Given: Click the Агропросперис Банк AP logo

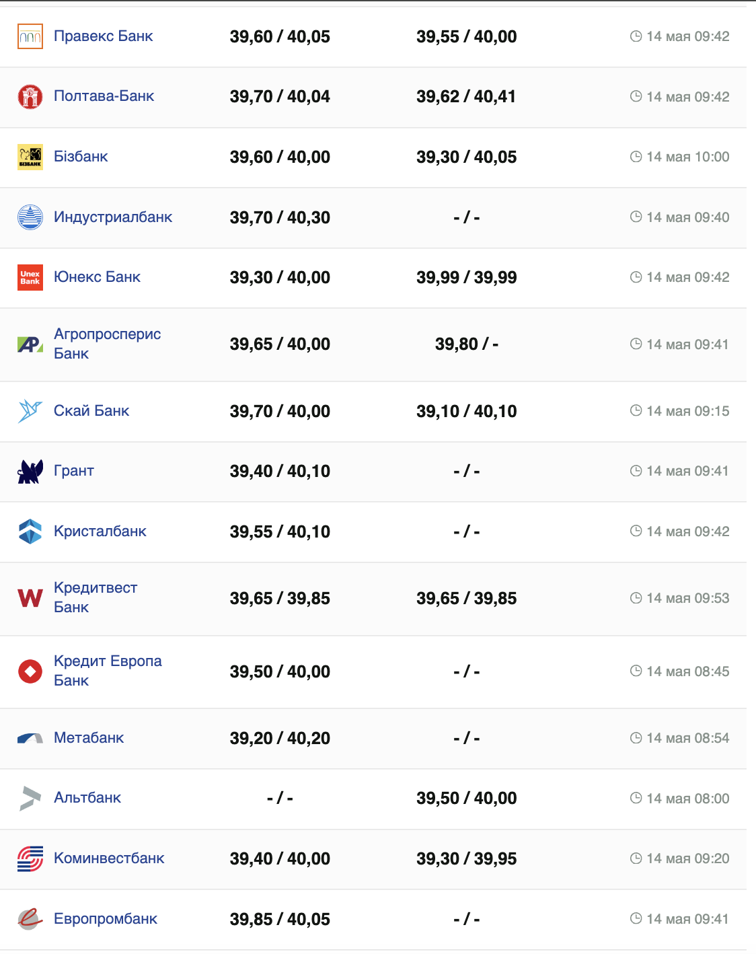Looking at the screenshot, I should pos(30,344).
